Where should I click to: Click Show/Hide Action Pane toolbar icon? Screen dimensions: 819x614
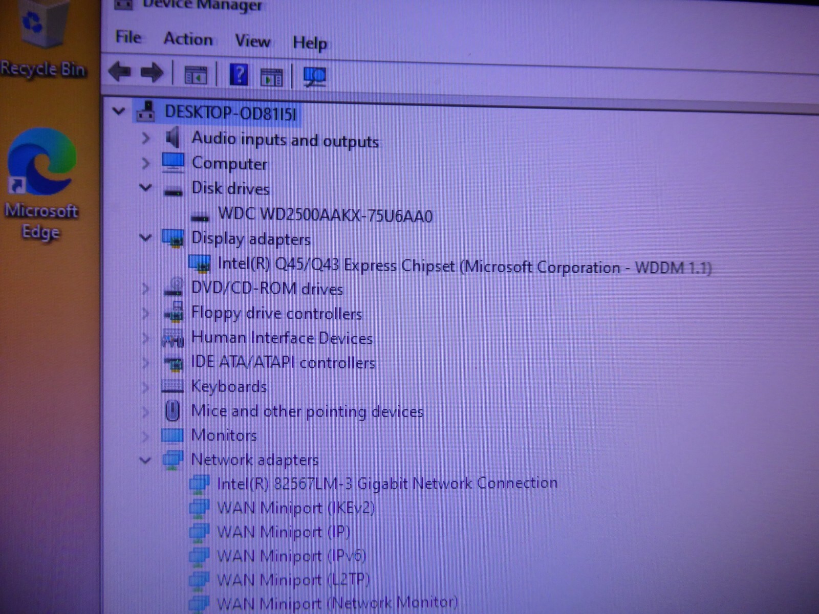tap(272, 77)
